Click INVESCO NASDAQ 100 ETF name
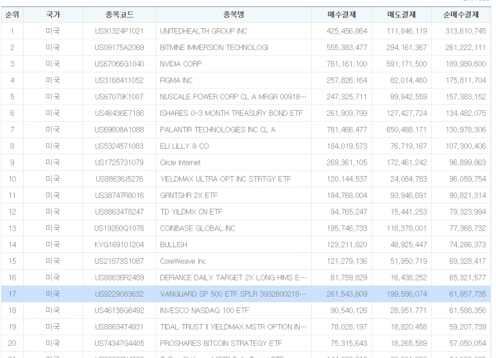This screenshot has height=358, width=496. pyautogui.click(x=204, y=311)
